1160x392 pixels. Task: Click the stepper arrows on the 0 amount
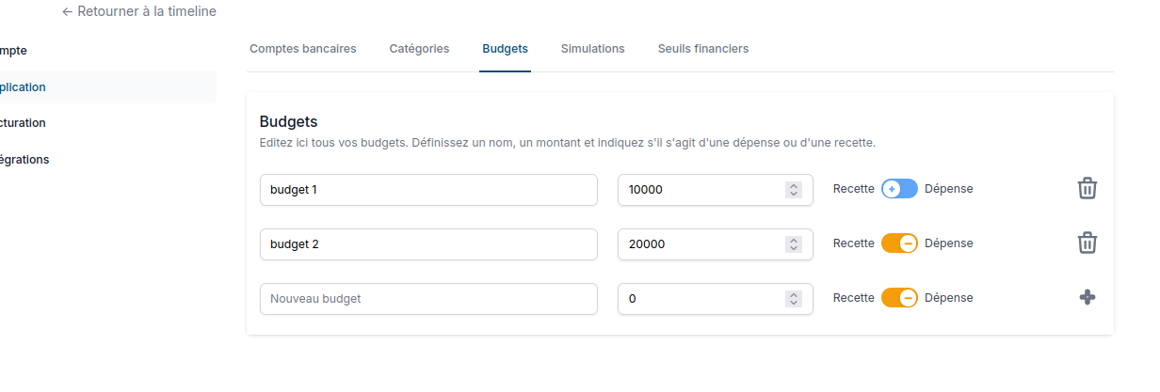click(x=794, y=299)
